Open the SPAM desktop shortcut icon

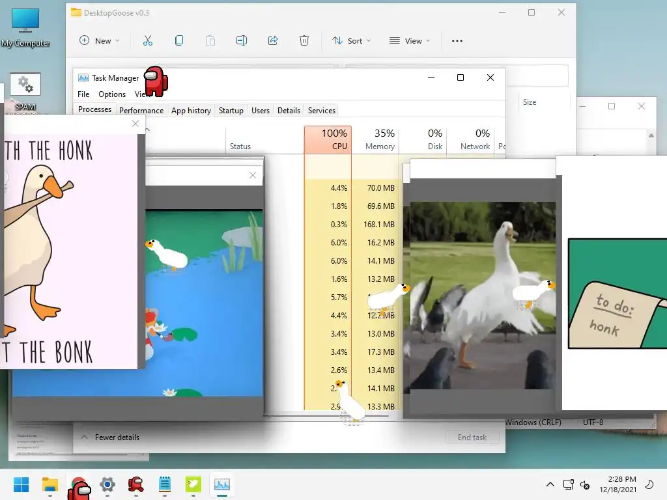pos(25,91)
